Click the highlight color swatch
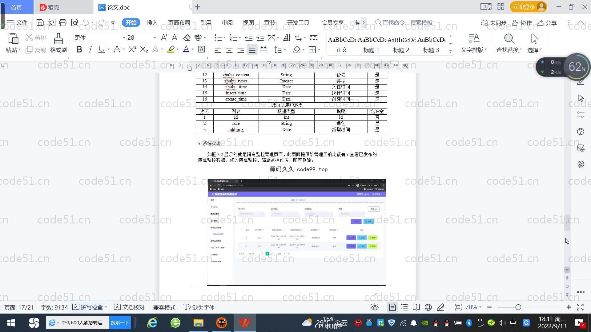Screen dimensions: 591x332 click(171, 49)
